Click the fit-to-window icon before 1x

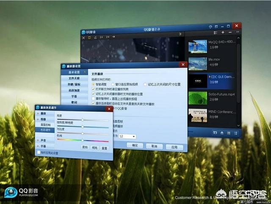tap(95, 37)
